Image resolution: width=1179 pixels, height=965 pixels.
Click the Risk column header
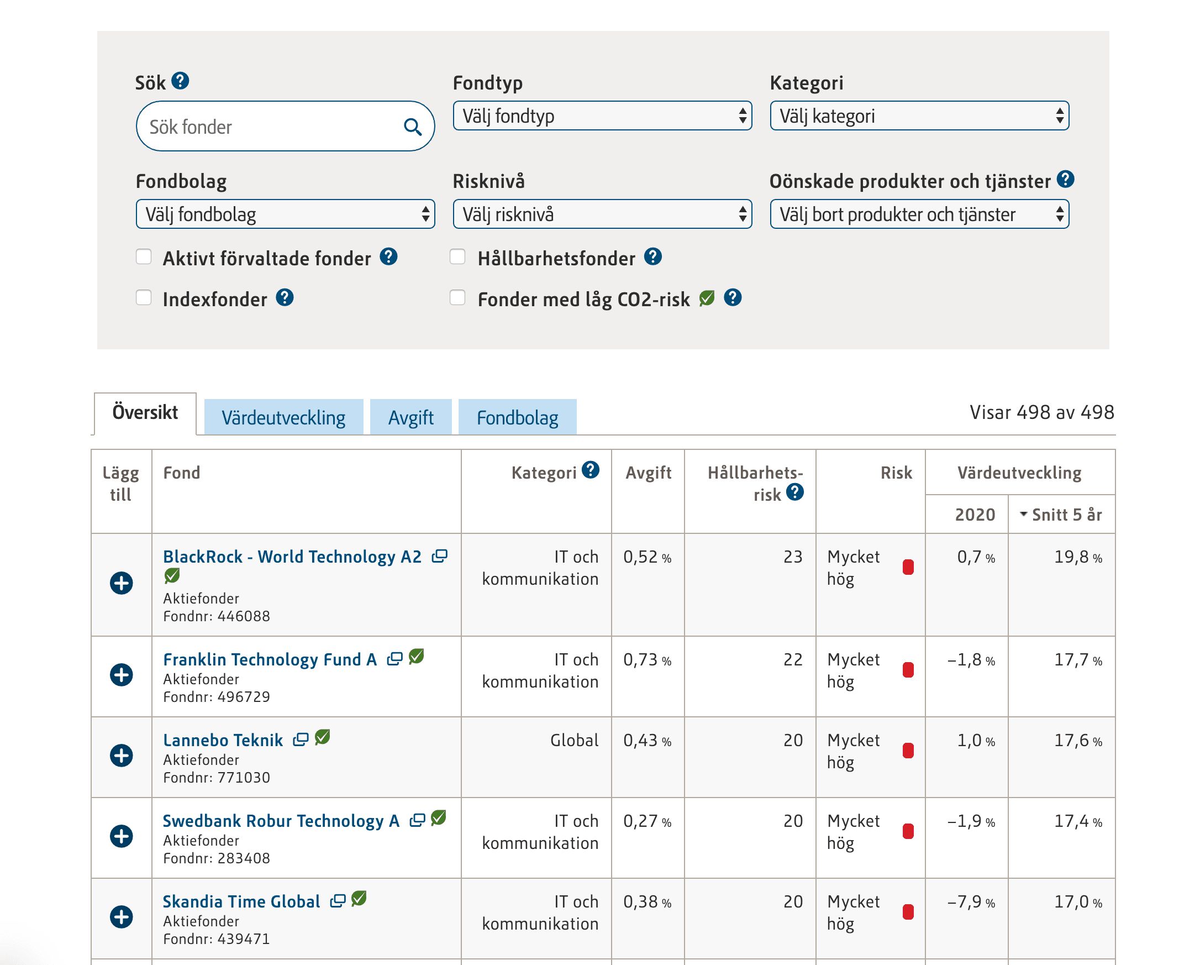[896, 473]
